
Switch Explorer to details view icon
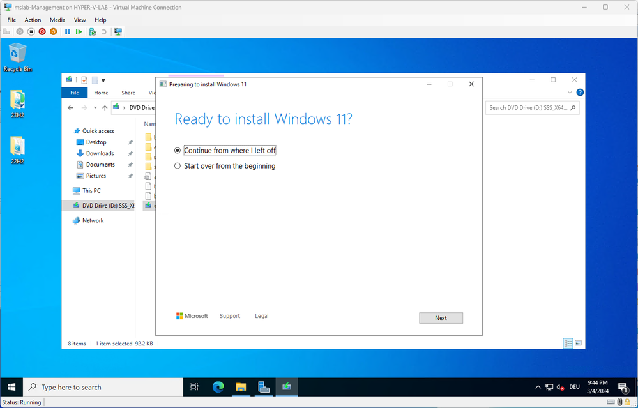click(568, 344)
